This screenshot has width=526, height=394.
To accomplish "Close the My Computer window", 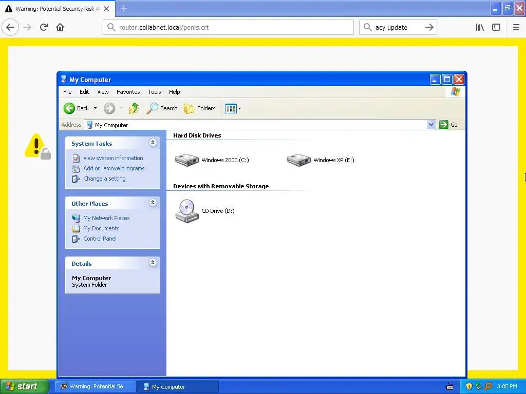I will [x=459, y=80].
